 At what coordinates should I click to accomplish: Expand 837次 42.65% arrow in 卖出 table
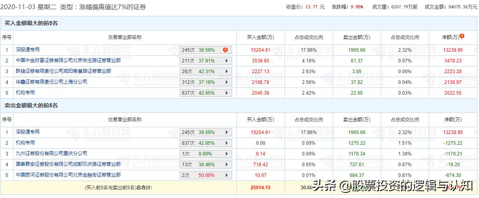(x=227, y=143)
